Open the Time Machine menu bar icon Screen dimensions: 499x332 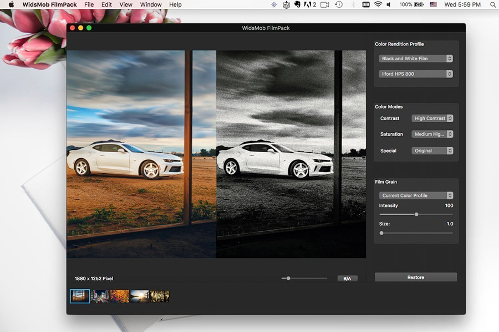(339, 4)
